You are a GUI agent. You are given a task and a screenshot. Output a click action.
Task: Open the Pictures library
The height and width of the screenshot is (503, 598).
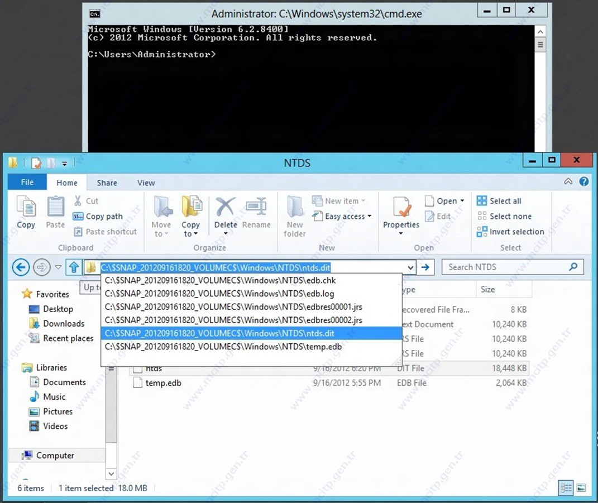point(51,411)
